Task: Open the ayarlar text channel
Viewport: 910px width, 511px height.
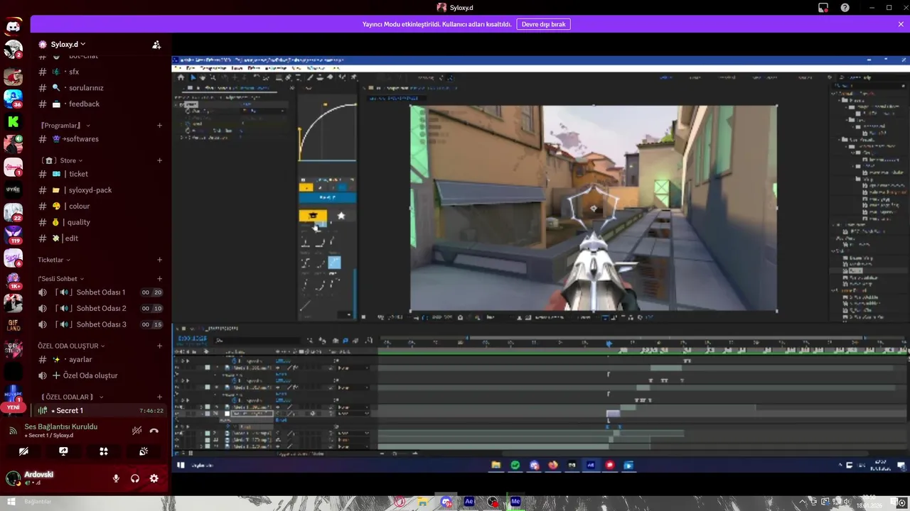Action: [x=100, y=359]
